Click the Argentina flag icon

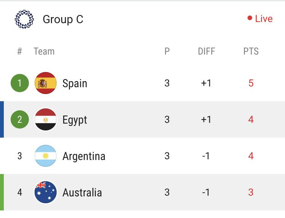tap(46, 156)
